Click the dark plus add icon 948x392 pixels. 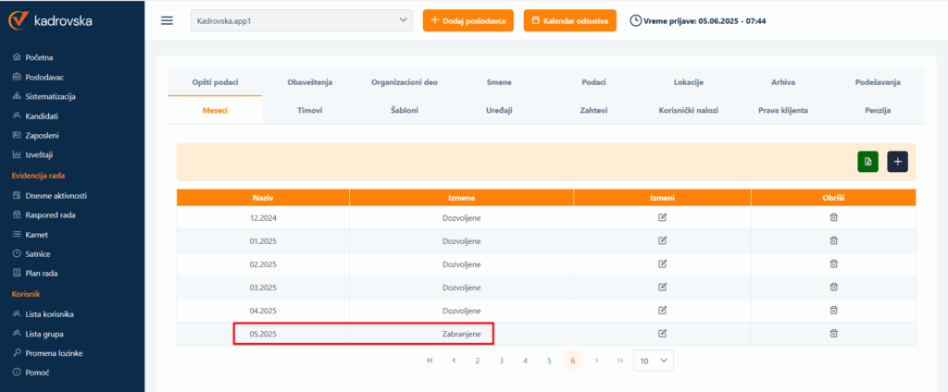pyautogui.click(x=897, y=162)
